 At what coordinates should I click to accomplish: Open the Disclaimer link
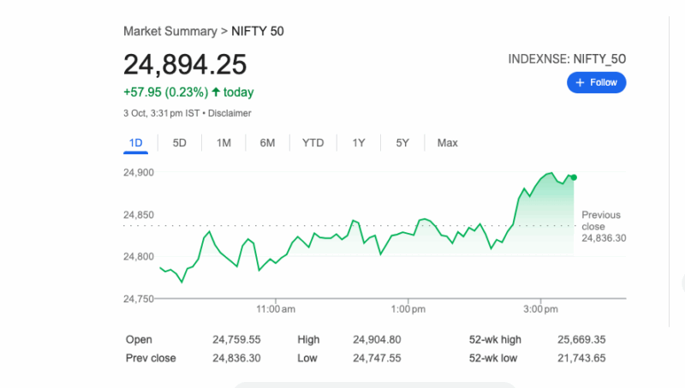click(228, 113)
